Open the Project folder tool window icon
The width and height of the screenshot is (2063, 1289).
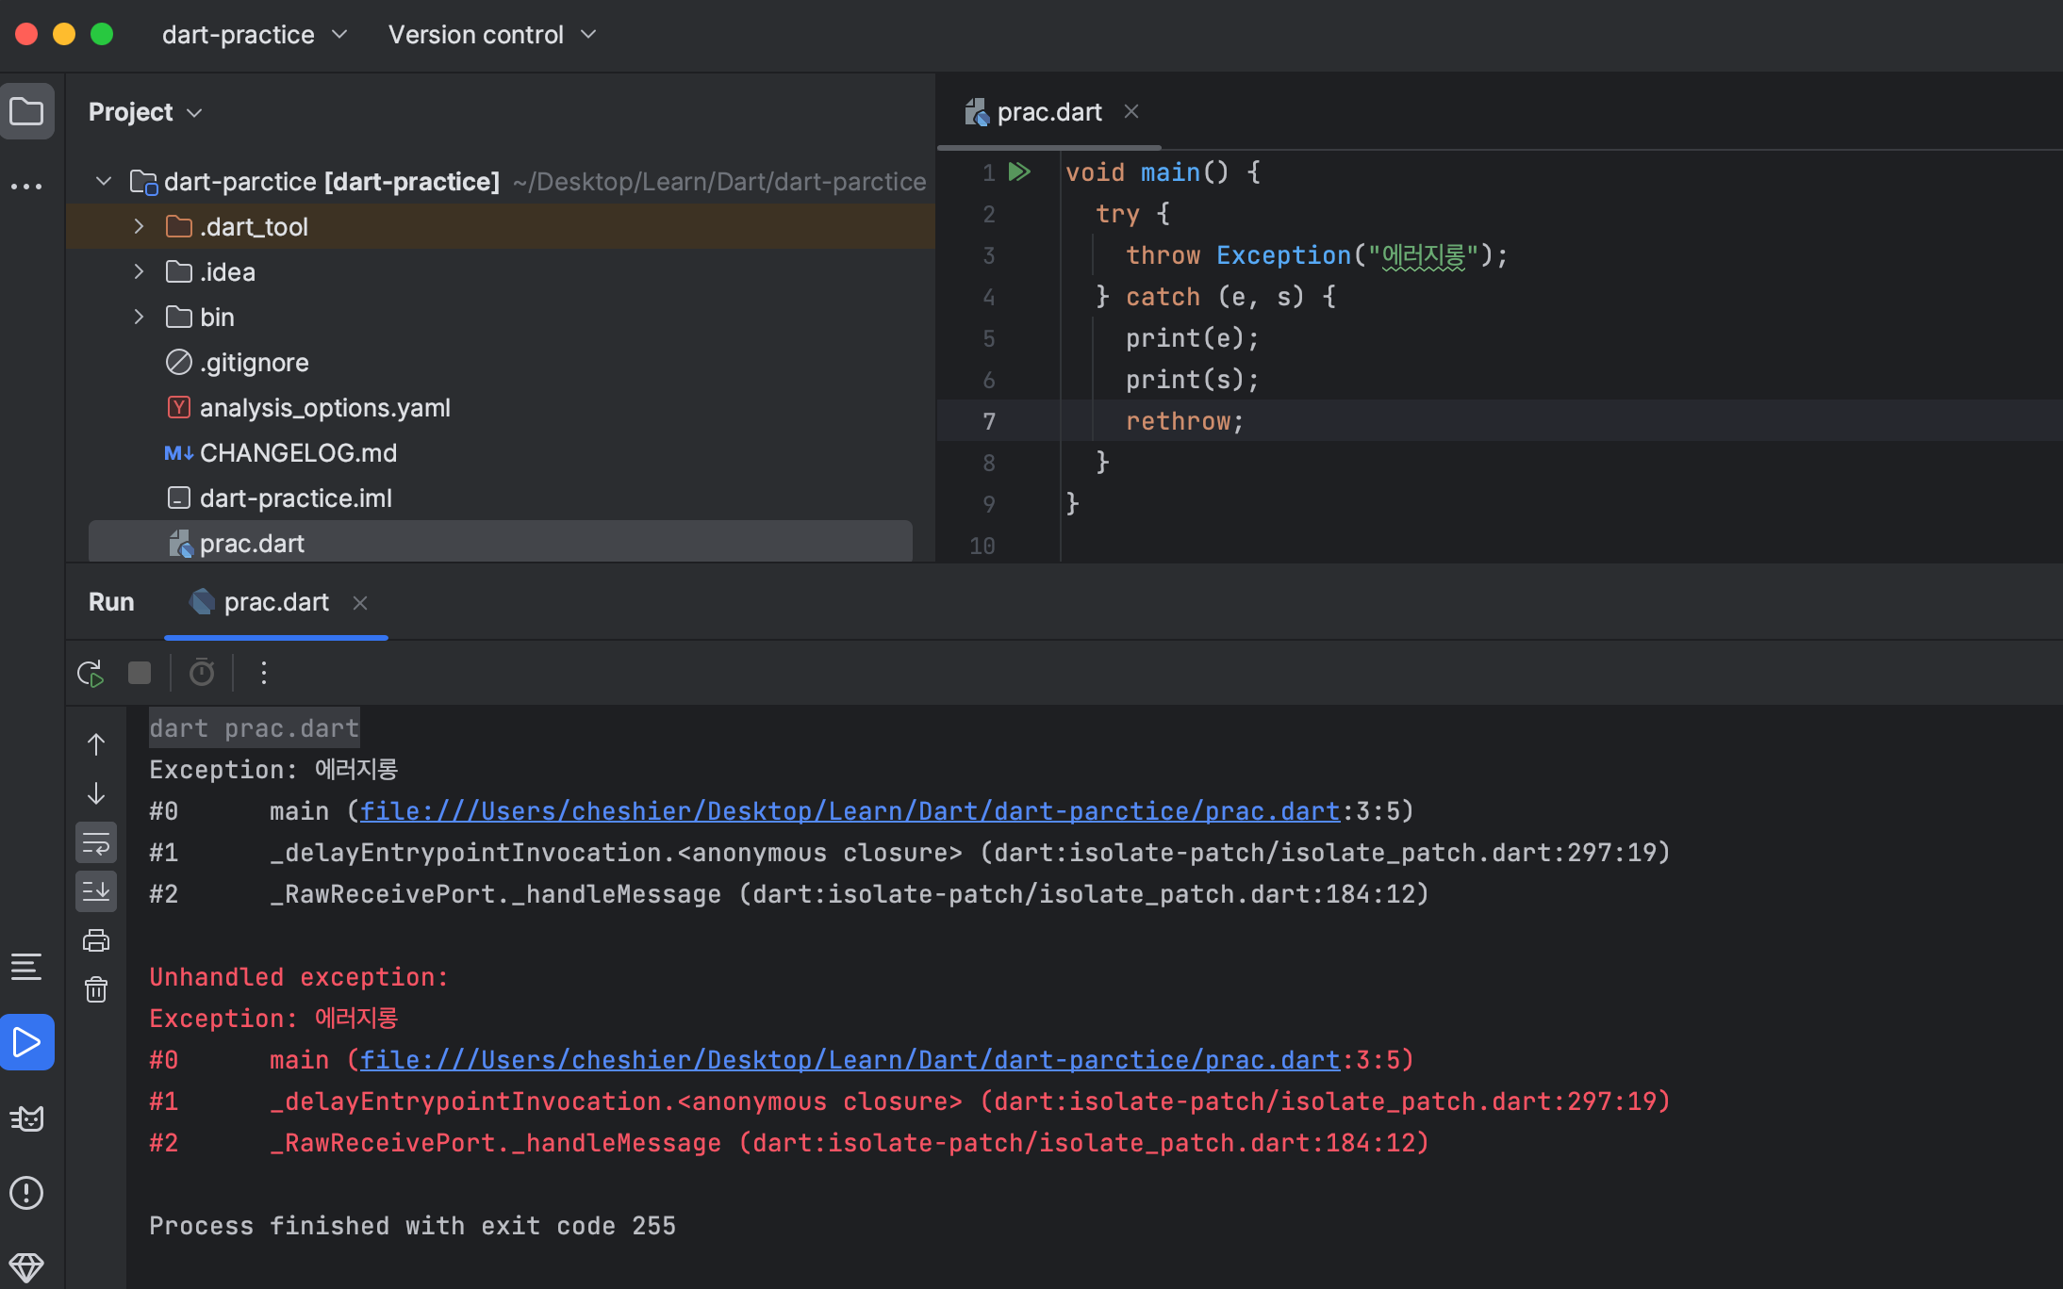pyautogui.click(x=26, y=112)
